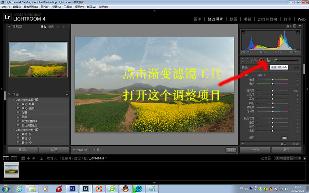Select the Spot Removal tool

point(253,60)
